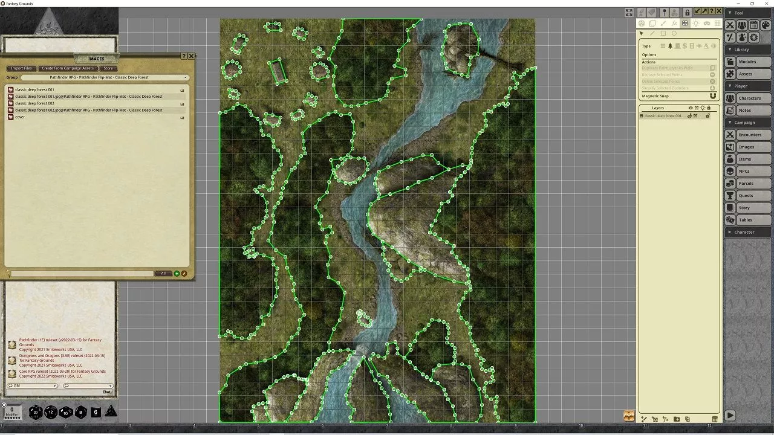Choose the circle drawing tool

(674, 33)
